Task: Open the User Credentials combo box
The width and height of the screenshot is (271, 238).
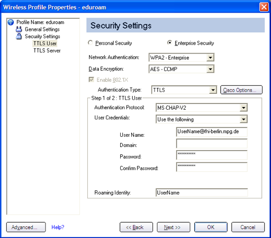Action: tap(202, 119)
